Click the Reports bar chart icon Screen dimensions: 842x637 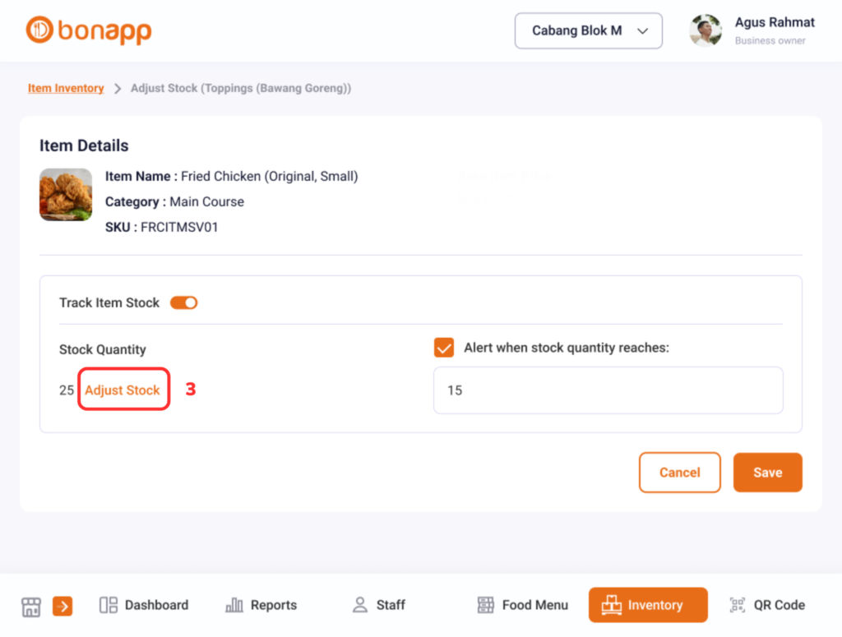pyautogui.click(x=234, y=605)
